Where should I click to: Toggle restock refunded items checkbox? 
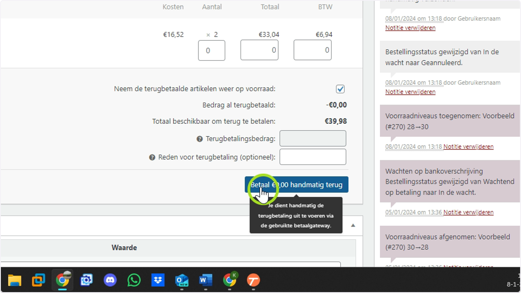[340, 89]
